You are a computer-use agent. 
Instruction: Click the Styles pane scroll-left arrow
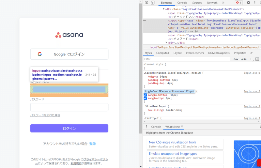coord(145,122)
